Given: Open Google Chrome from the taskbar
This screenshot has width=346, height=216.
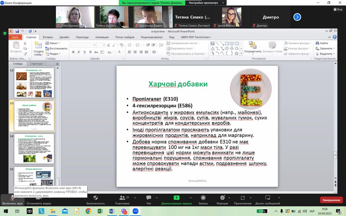Looking at the screenshot, I should pos(88,211).
